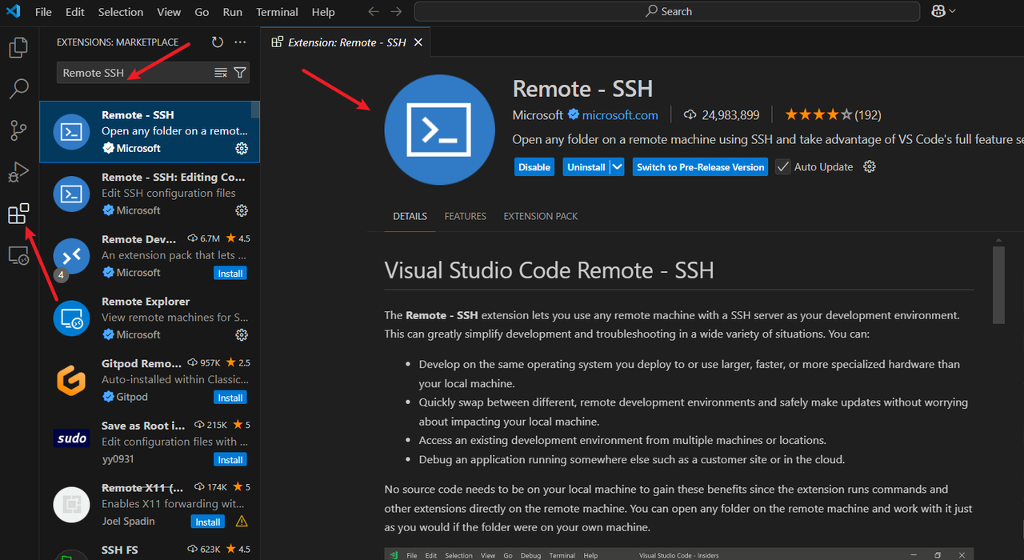
Task: Expand the Uninstall dropdown arrow
Action: (617, 167)
